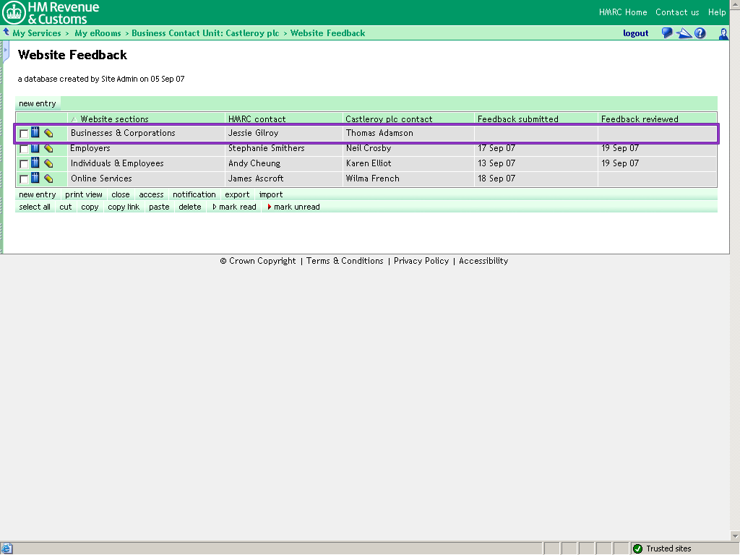Expand the left side panel handle
740x555 pixels.
click(6, 51)
